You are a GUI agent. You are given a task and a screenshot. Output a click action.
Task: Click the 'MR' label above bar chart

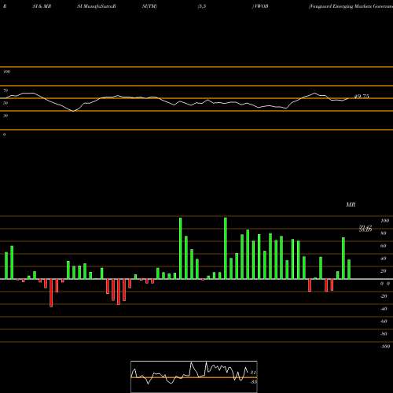(351, 204)
